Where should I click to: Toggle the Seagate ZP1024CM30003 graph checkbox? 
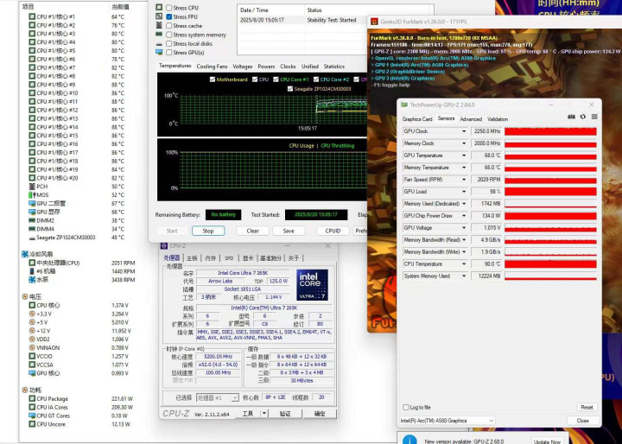pyautogui.click(x=290, y=89)
